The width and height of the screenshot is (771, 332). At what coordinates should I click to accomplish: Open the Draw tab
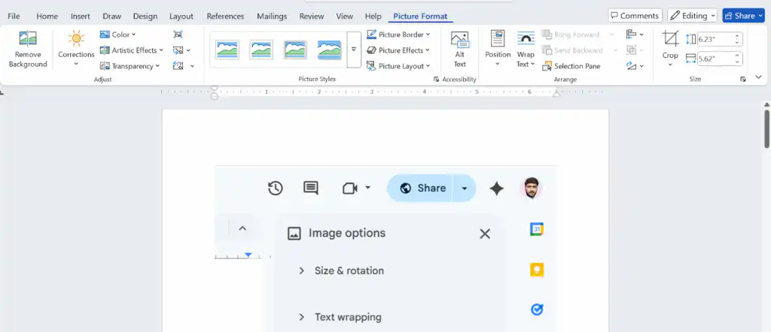(x=112, y=17)
